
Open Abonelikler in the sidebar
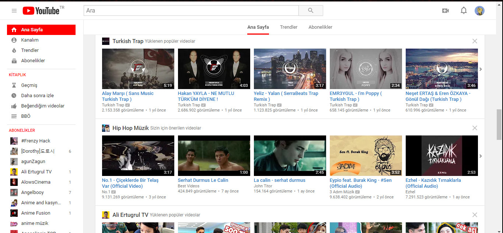[41, 61]
